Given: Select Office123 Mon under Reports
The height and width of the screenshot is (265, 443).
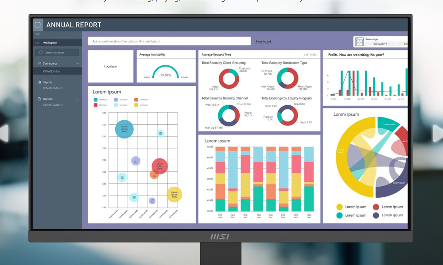Looking at the screenshot, I should 51,88.
